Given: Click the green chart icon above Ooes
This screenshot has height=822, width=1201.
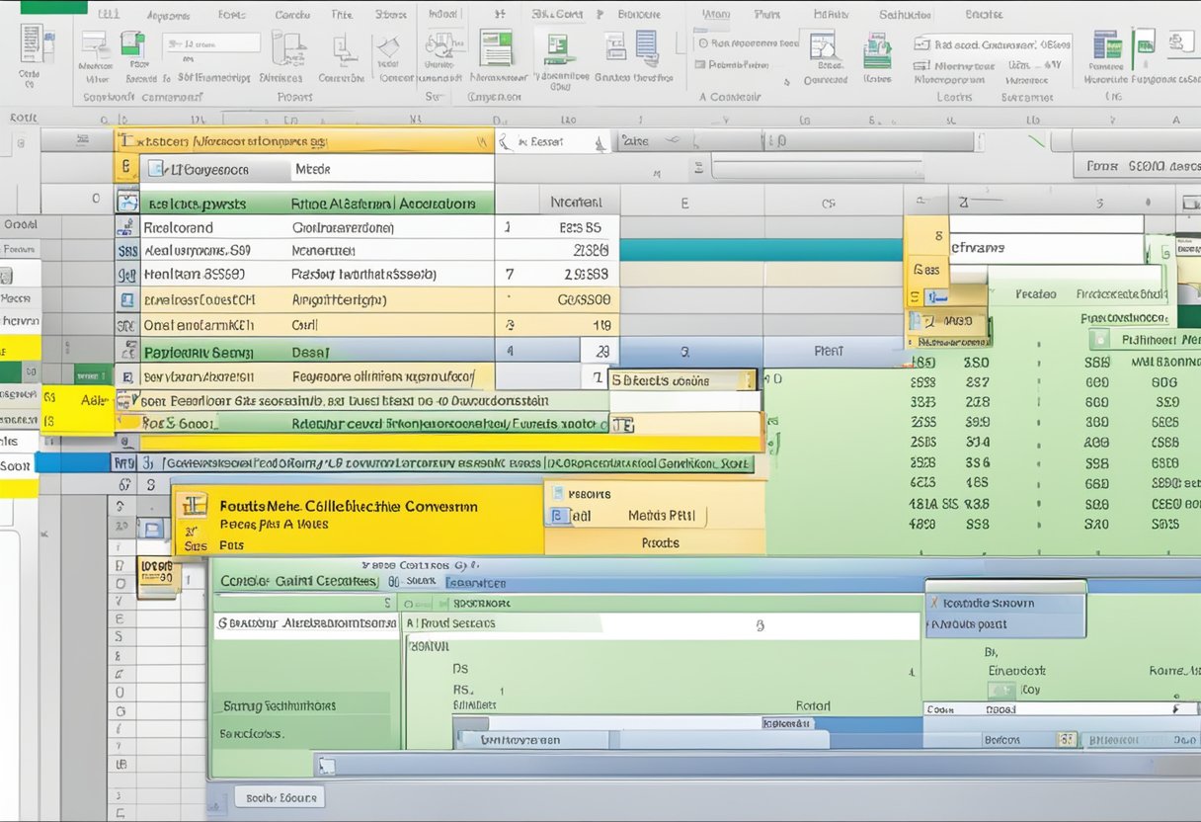Looking at the screenshot, I should tap(876, 49).
